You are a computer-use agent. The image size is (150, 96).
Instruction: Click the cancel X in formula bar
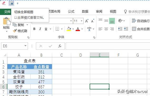click(41, 46)
